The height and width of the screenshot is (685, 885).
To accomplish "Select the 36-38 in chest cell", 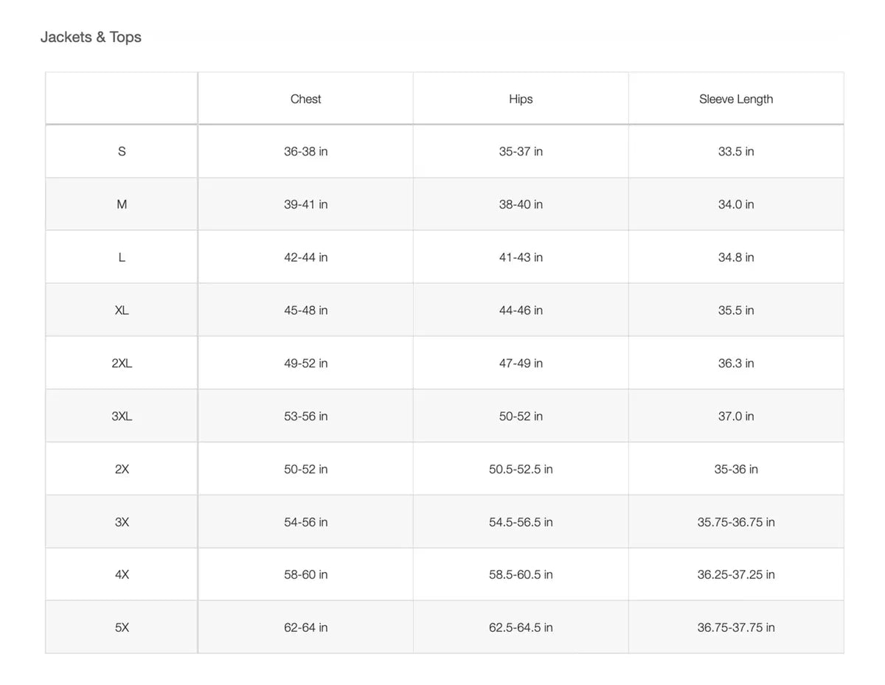I will point(305,151).
